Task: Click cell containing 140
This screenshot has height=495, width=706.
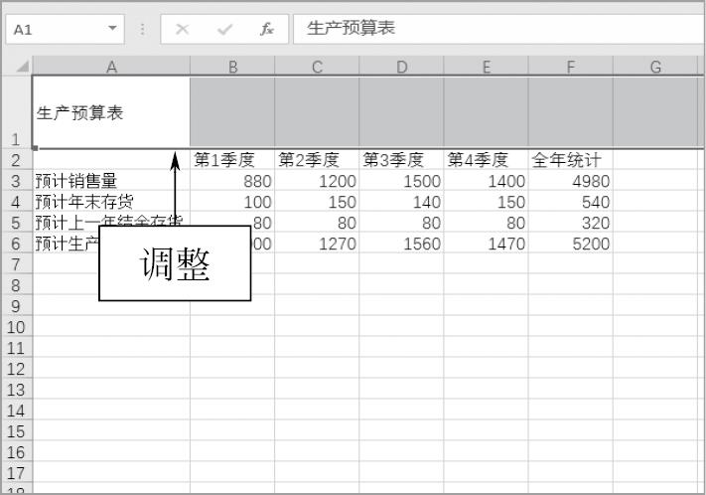Action: pyautogui.click(x=401, y=202)
